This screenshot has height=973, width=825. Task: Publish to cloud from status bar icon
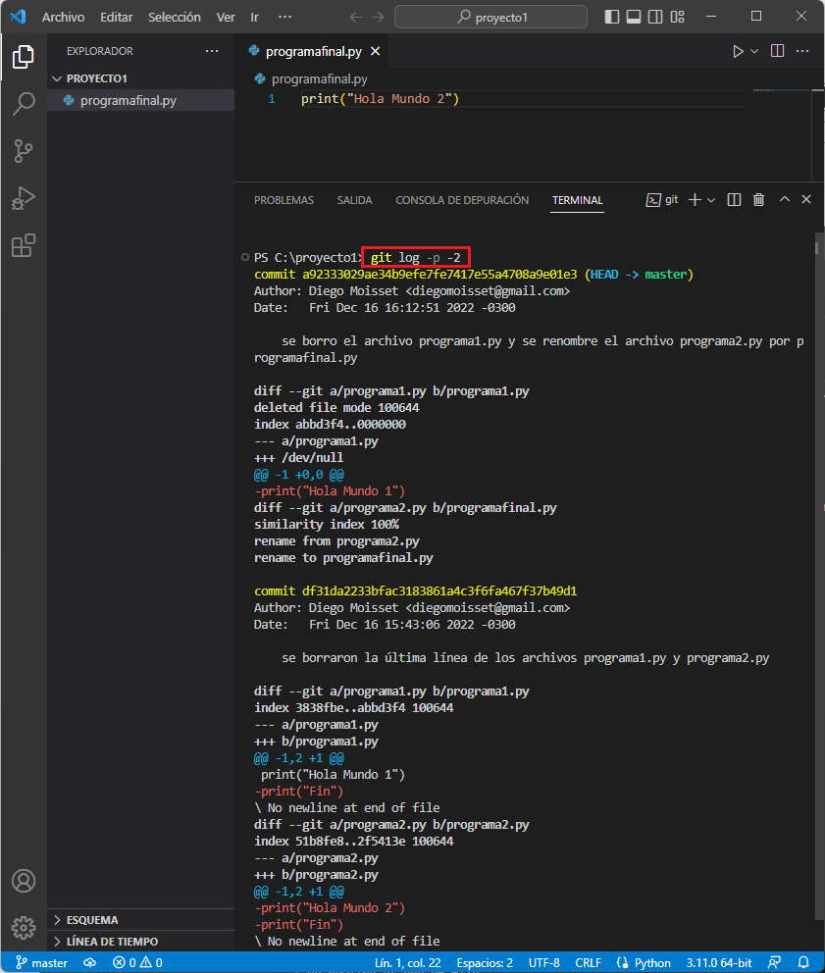click(x=90, y=963)
